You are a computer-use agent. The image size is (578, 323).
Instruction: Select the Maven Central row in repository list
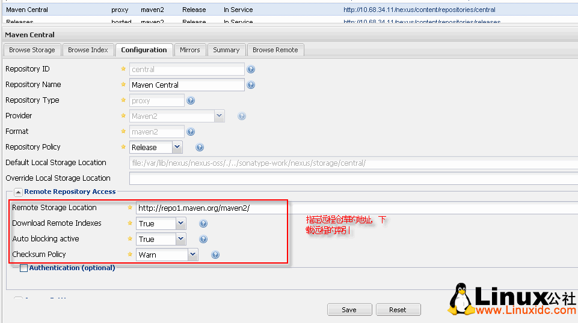pyautogui.click(x=289, y=10)
